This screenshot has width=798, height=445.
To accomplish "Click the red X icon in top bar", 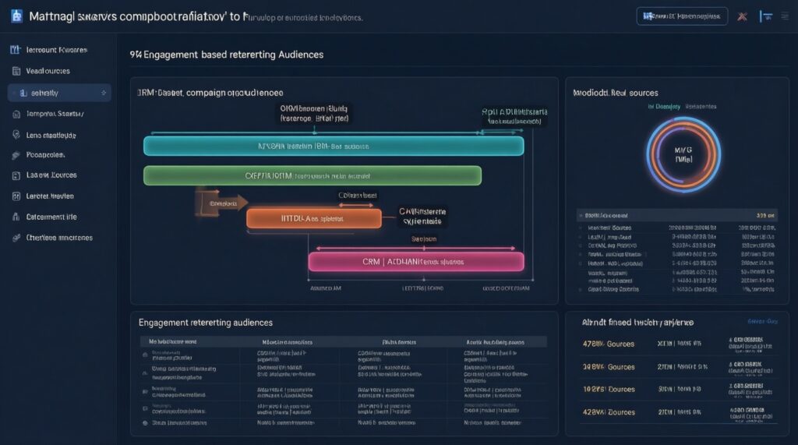I will coord(742,16).
